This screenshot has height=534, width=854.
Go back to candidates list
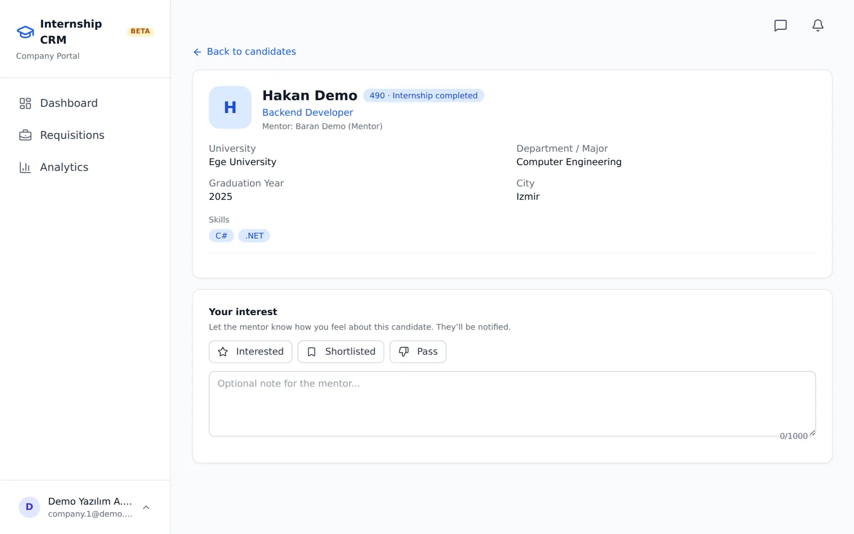point(244,52)
